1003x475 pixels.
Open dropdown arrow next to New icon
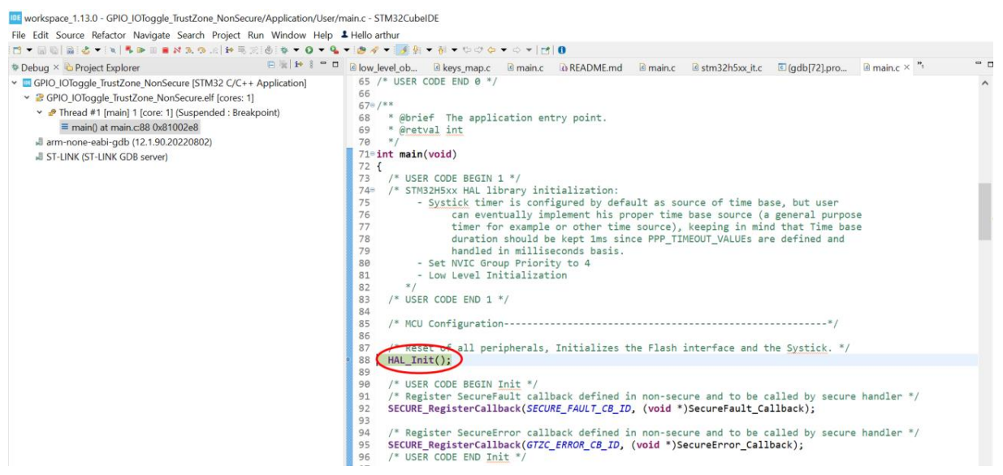29,50
